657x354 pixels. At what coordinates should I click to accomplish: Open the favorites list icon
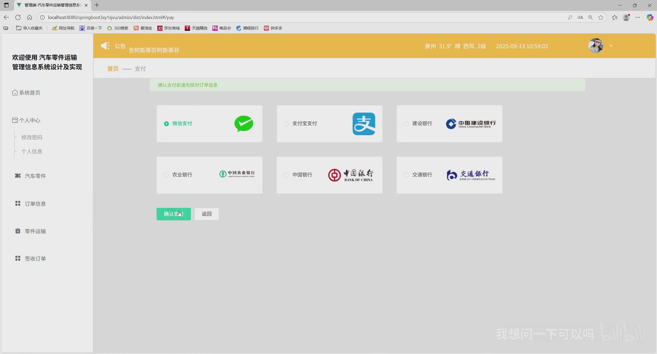(x=615, y=17)
